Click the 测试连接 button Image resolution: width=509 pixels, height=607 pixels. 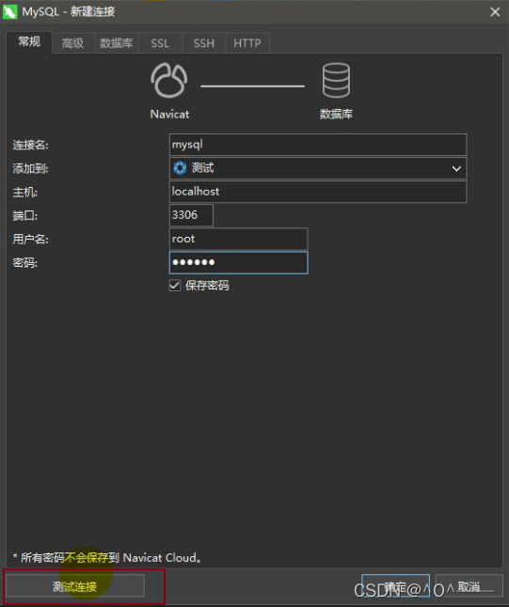75,586
